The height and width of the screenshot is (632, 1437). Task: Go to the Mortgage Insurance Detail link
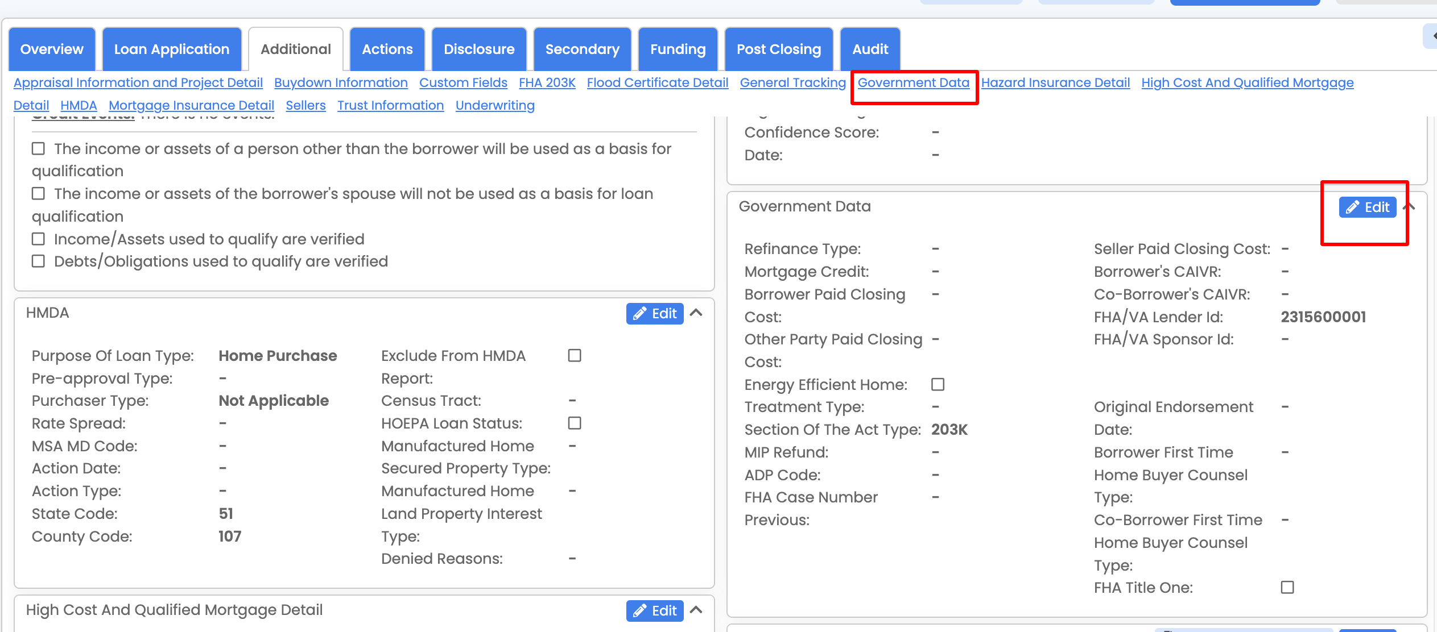click(x=191, y=105)
